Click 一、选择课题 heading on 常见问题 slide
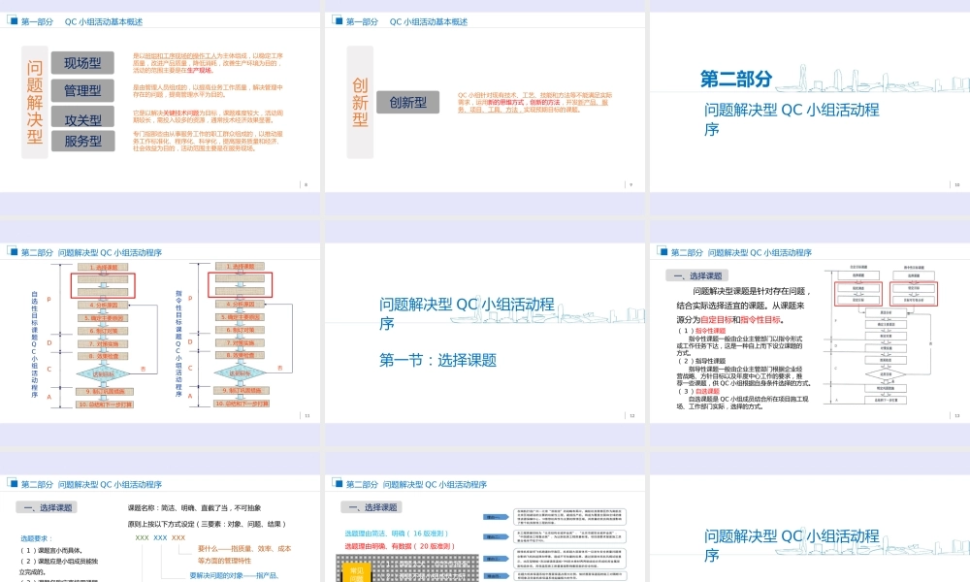 (372, 507)
